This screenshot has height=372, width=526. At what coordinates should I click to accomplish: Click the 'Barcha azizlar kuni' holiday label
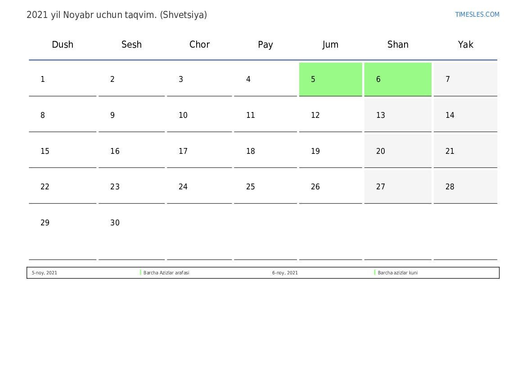tap(397, 273)
